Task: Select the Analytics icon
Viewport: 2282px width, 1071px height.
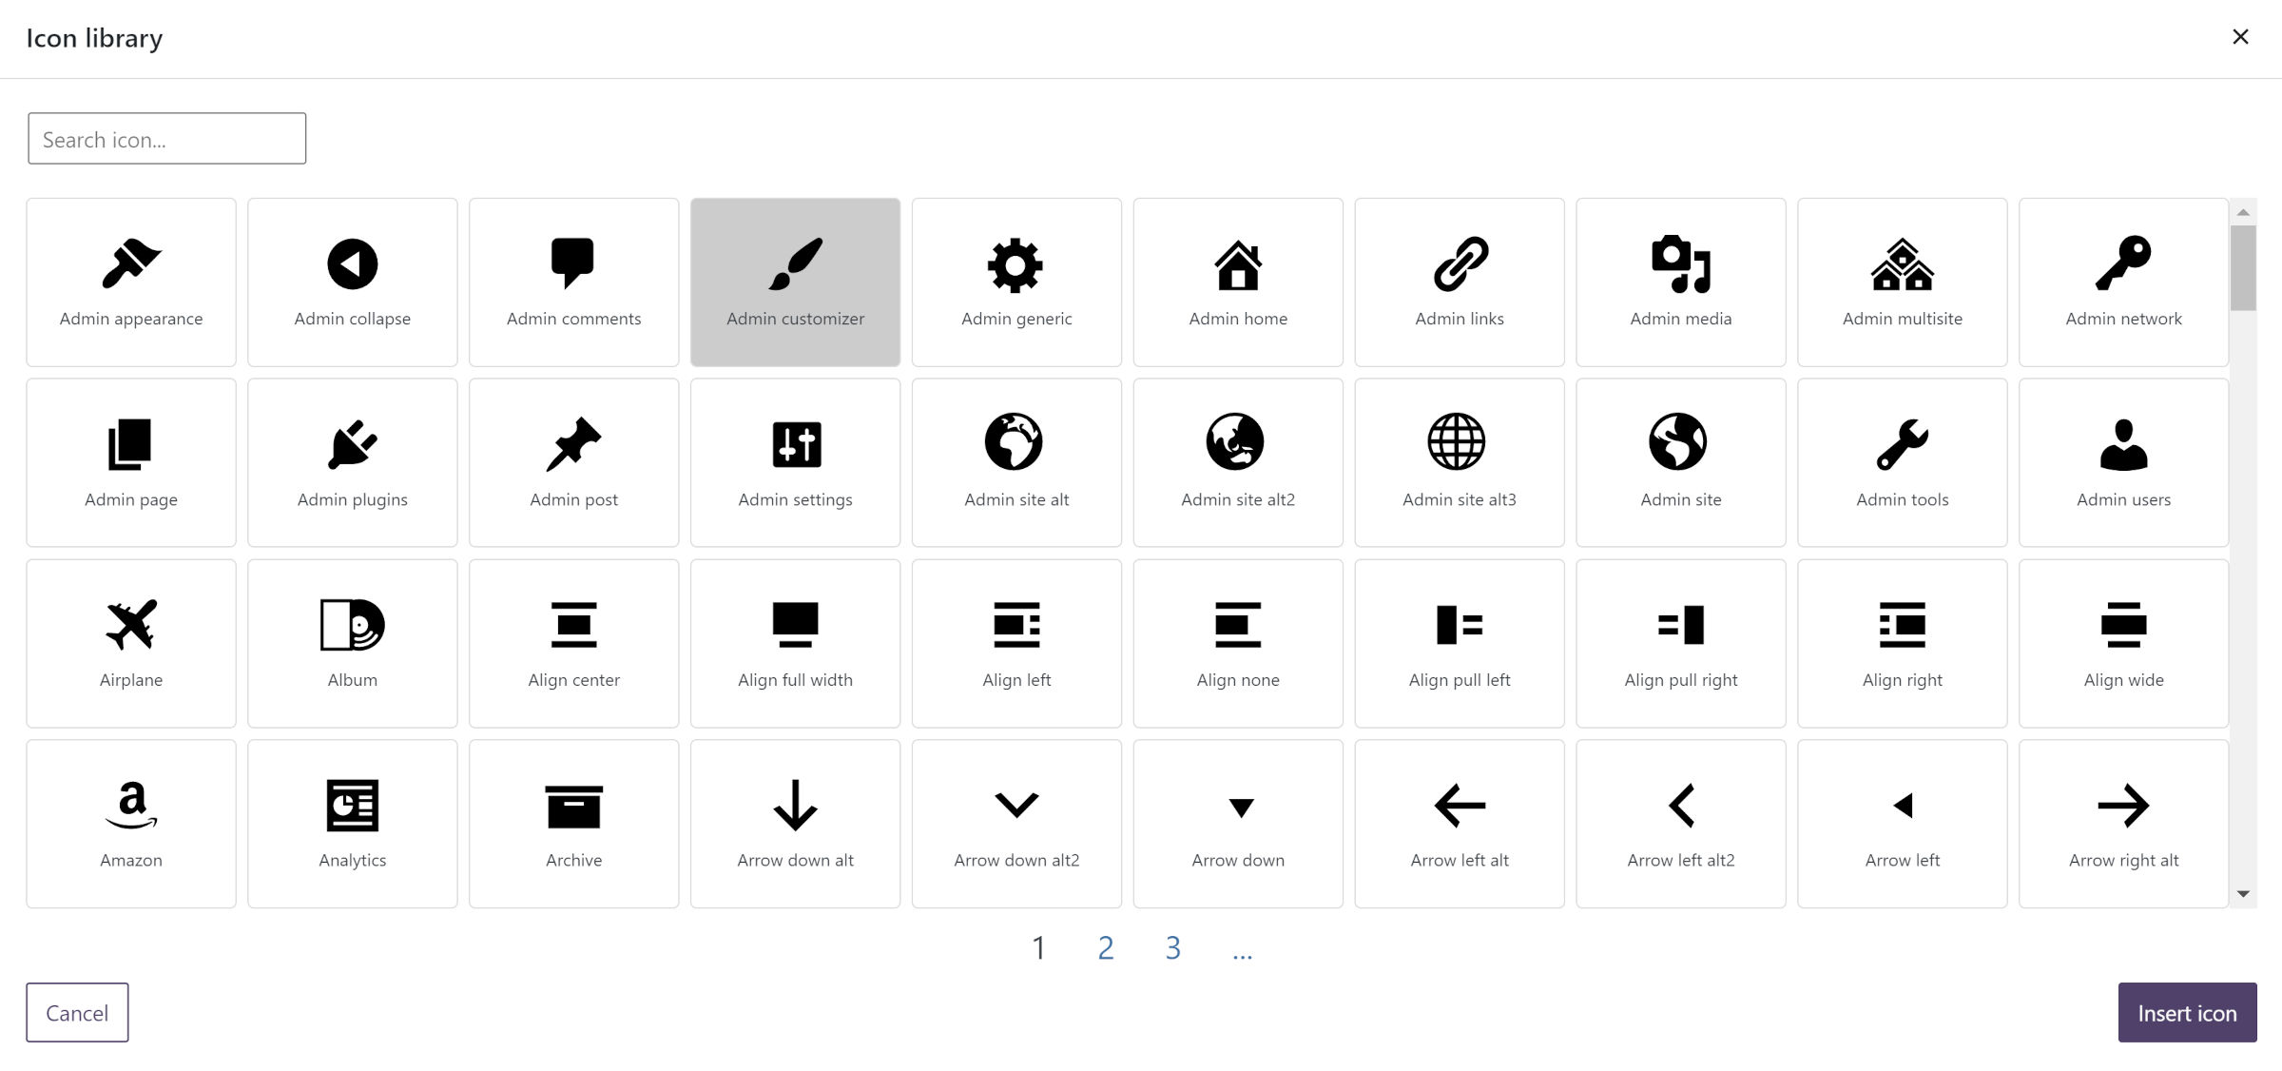Action: tap(353, 822)
